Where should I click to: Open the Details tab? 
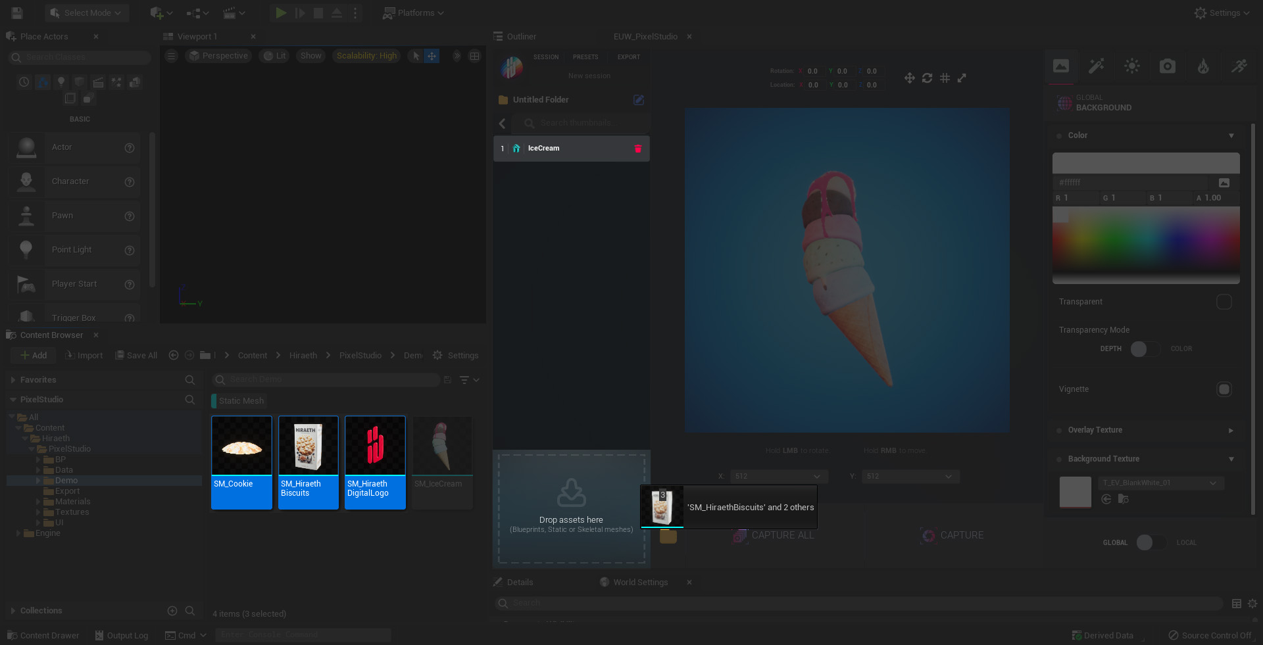pyautogui.click(x=513, y=583)
